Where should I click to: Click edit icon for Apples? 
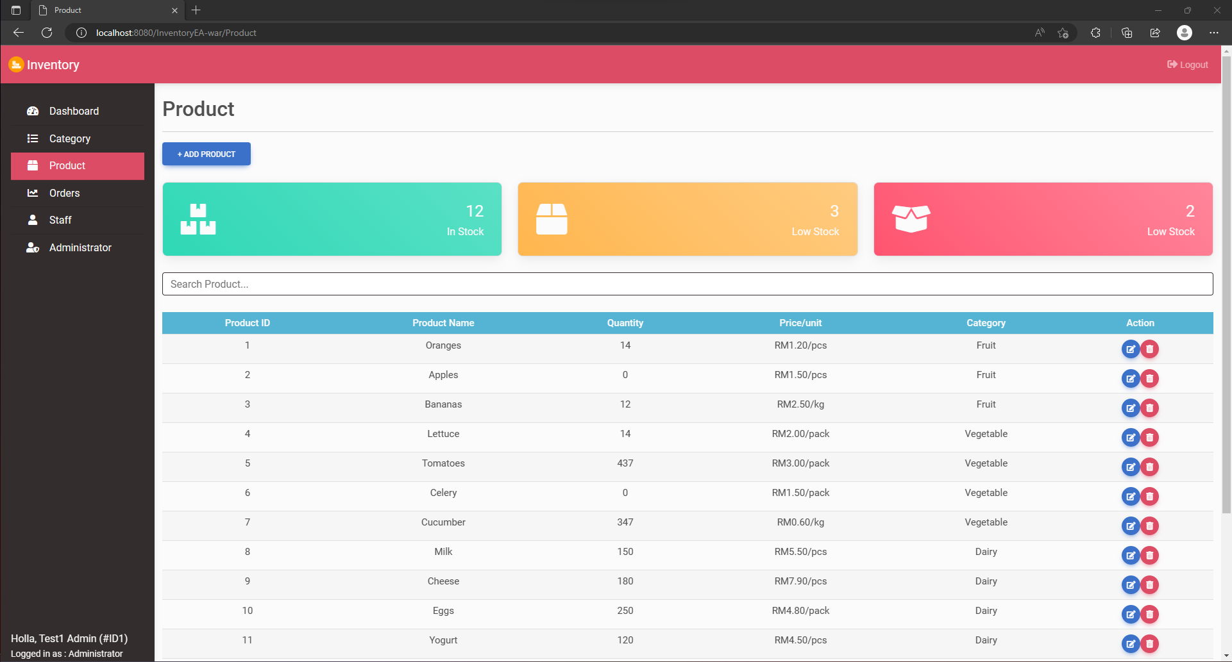(x=1131, y=379)
